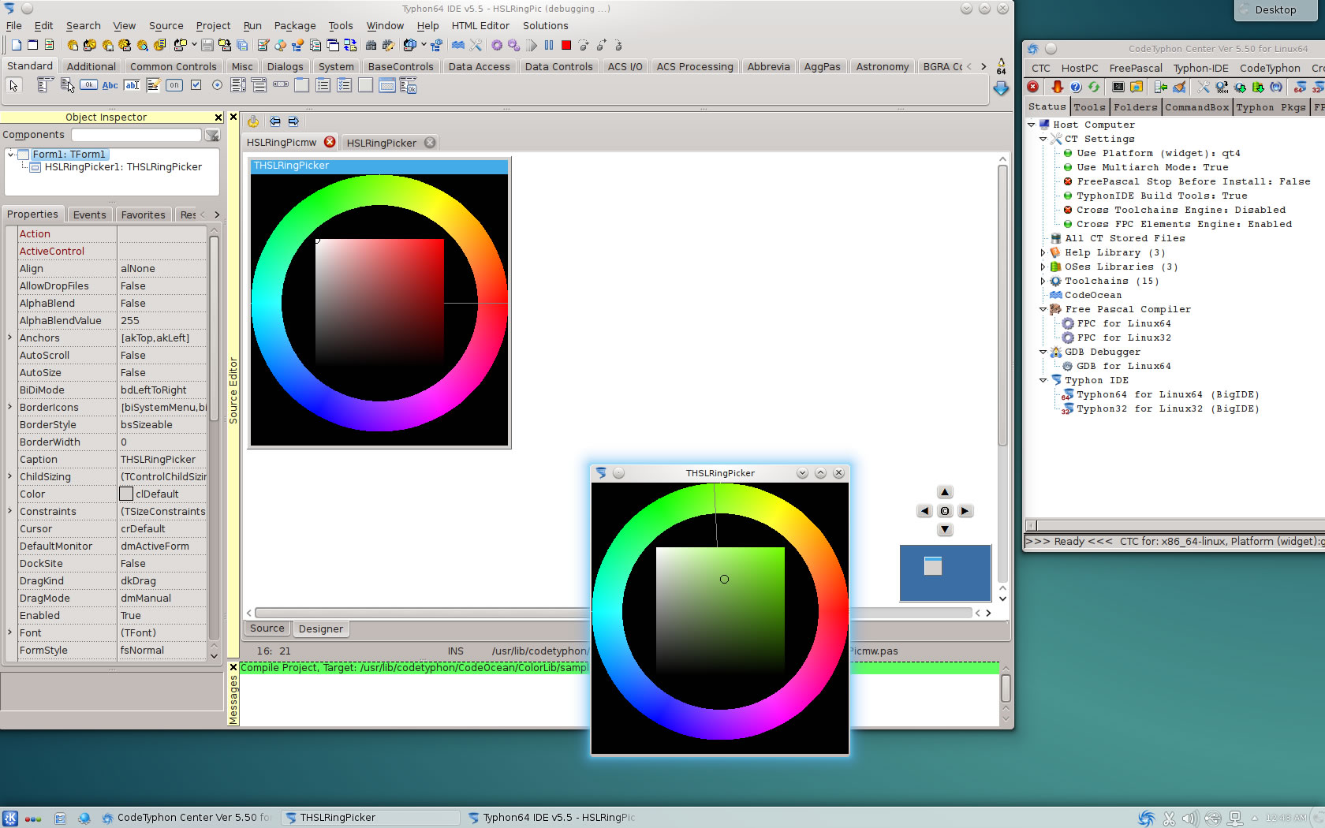
Task: Collapse the Form1: TForm1 tree node
Action: tap(10, 155)
